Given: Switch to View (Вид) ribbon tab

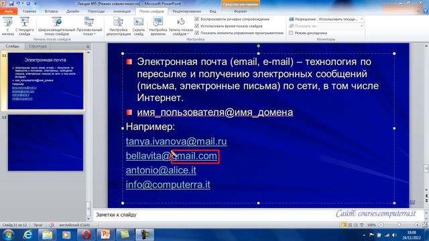Looking at the screenshot, I should (213, 11).
